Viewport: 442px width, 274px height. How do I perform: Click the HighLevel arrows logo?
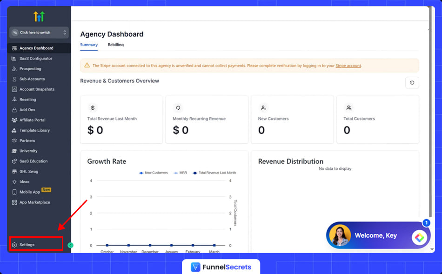point(39,17)
